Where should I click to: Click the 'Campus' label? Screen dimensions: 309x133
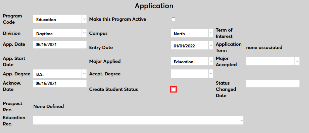tap(98, 33)
